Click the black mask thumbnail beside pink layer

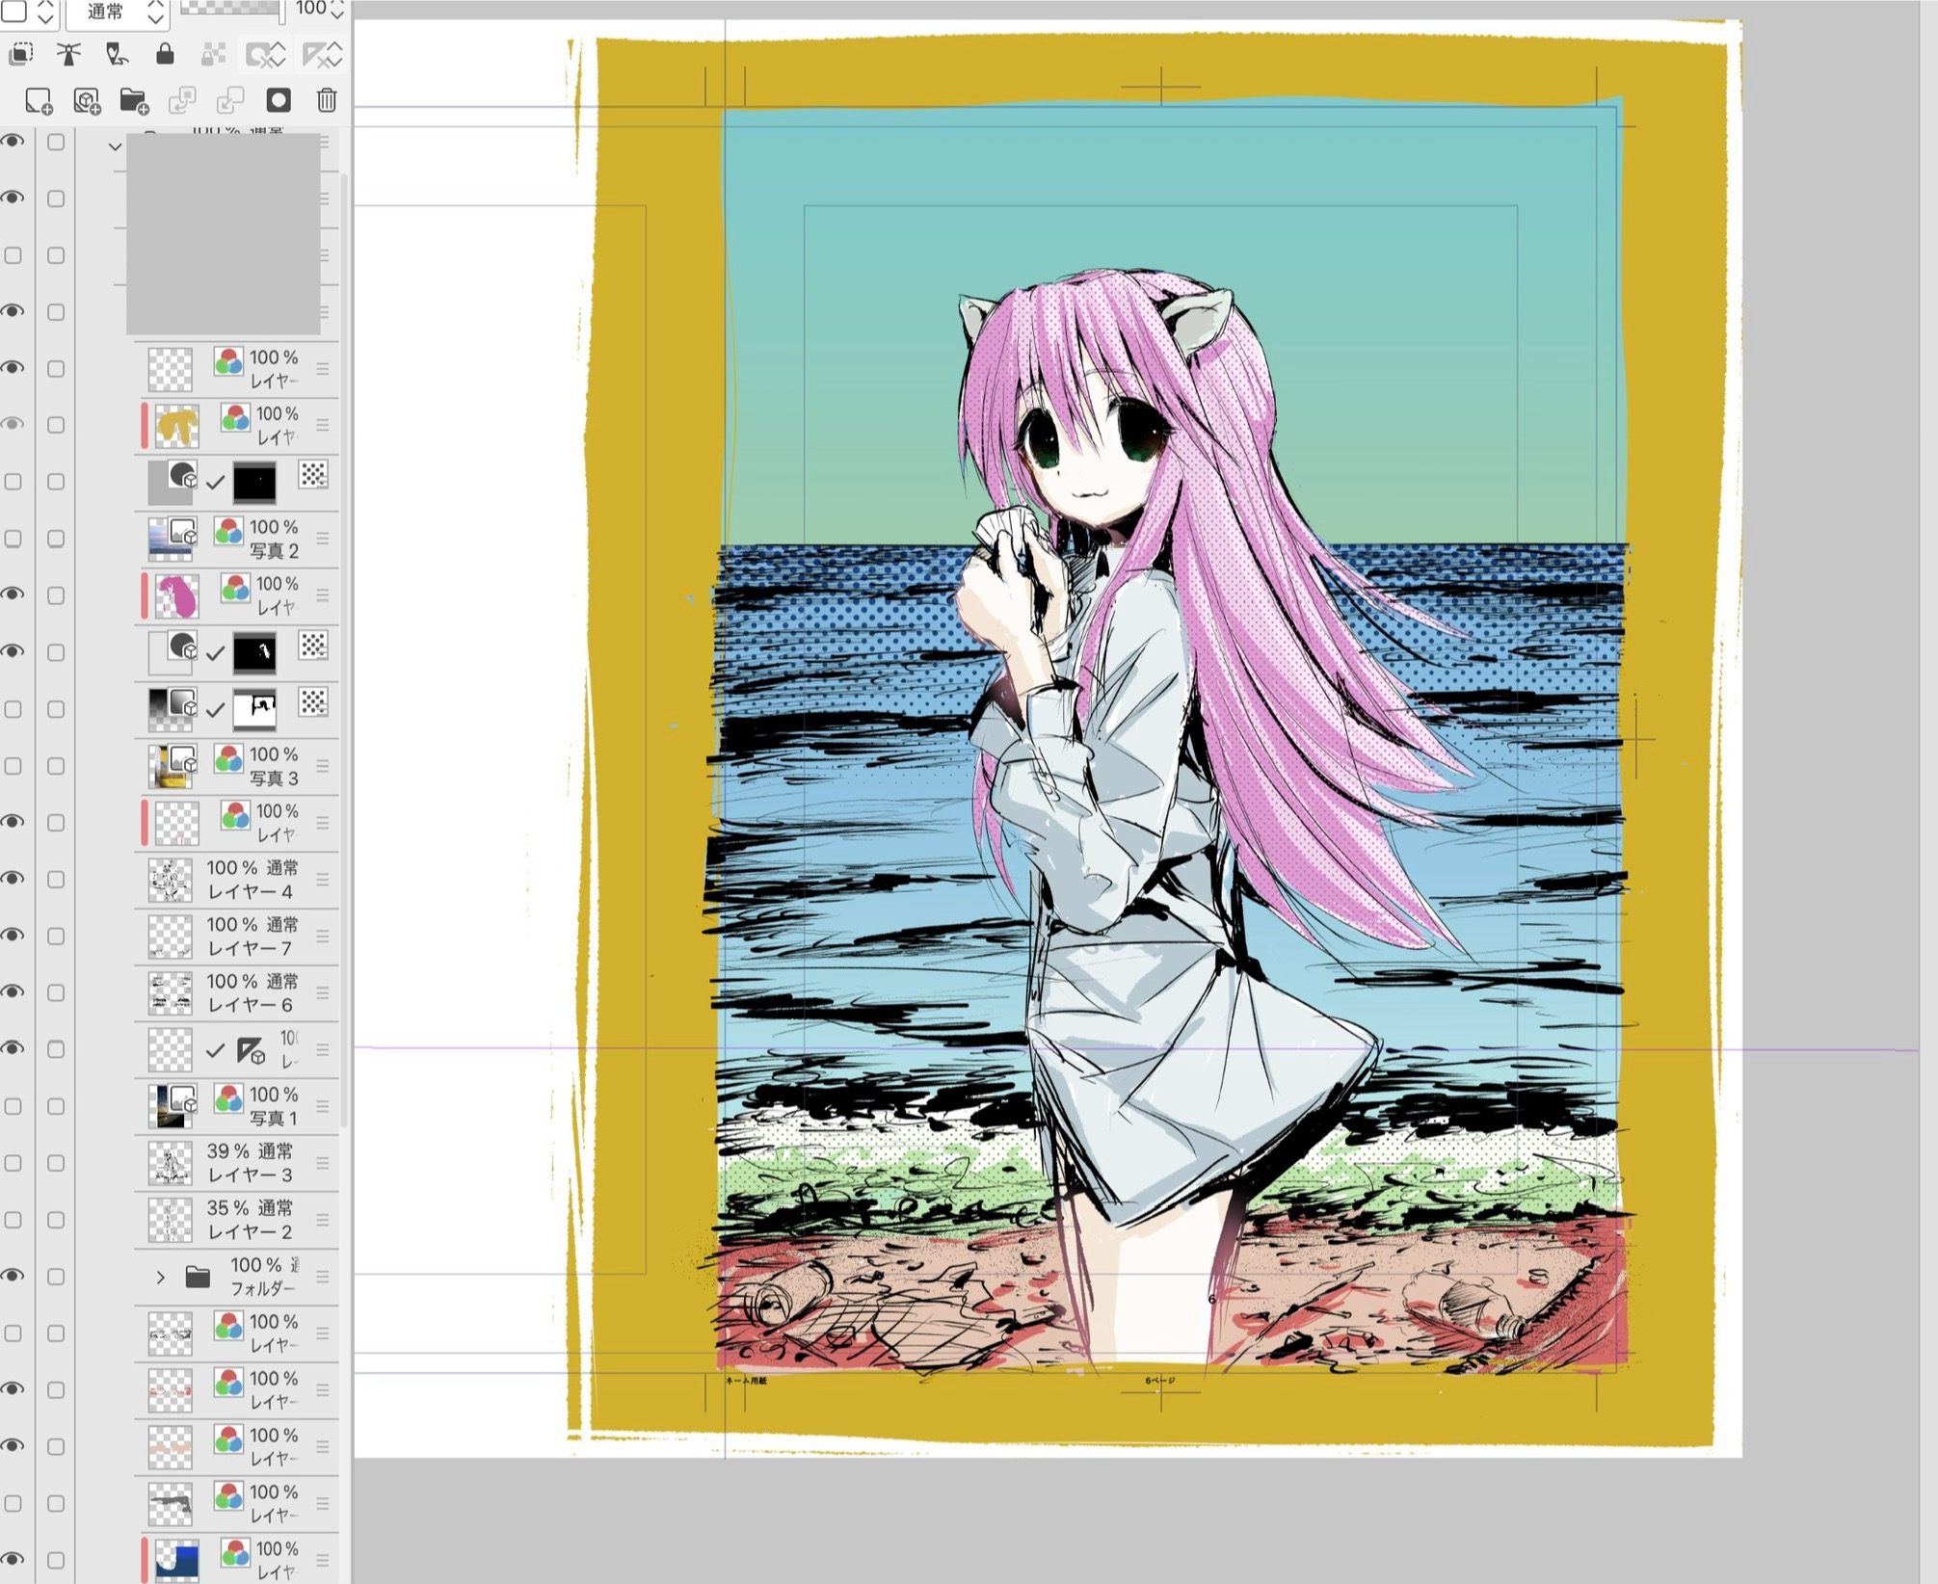point(254,652)
